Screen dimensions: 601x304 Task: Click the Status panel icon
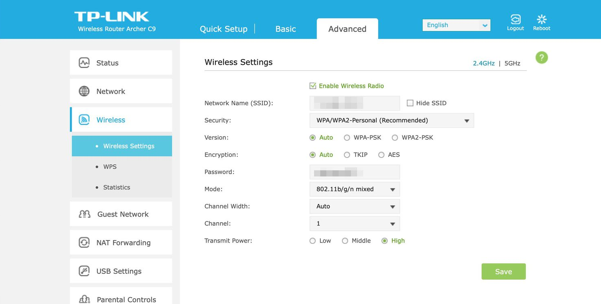pos(84,63)
